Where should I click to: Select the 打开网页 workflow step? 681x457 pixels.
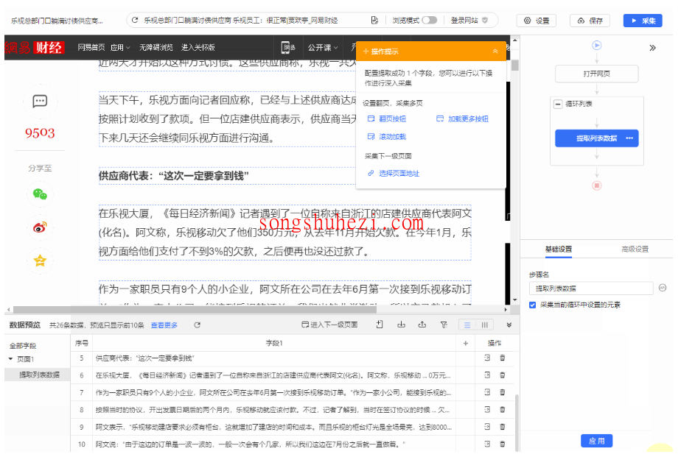(x=597, y=74)
